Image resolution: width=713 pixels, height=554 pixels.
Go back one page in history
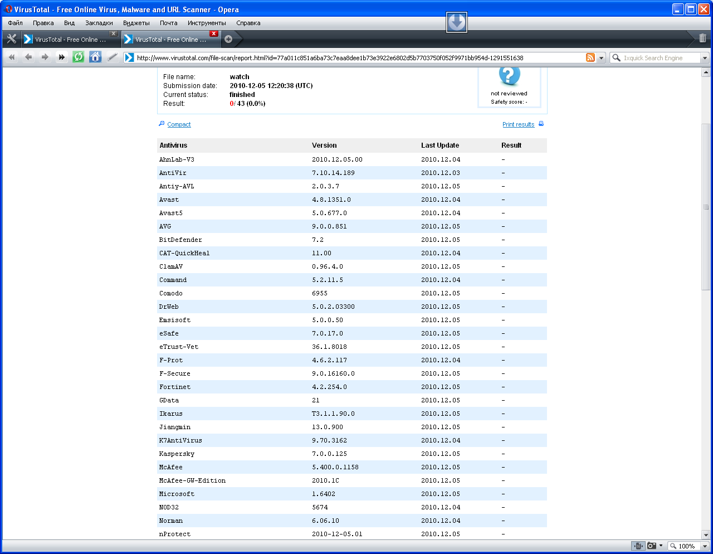[28, 57]
